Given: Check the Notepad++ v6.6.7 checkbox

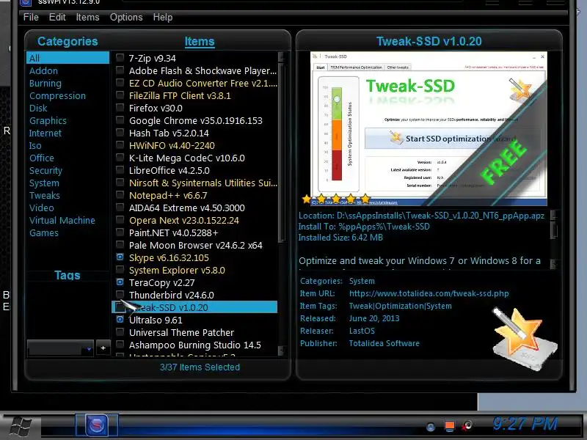Looking at the screenshot, I should coord(120,194).
